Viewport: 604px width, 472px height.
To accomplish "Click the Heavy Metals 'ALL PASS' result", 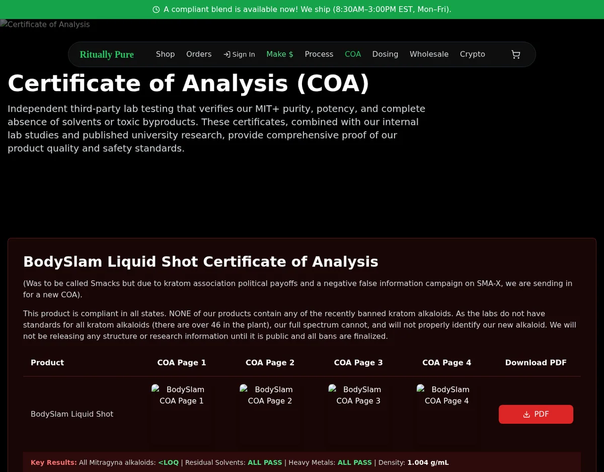I will tap(354, 462).
